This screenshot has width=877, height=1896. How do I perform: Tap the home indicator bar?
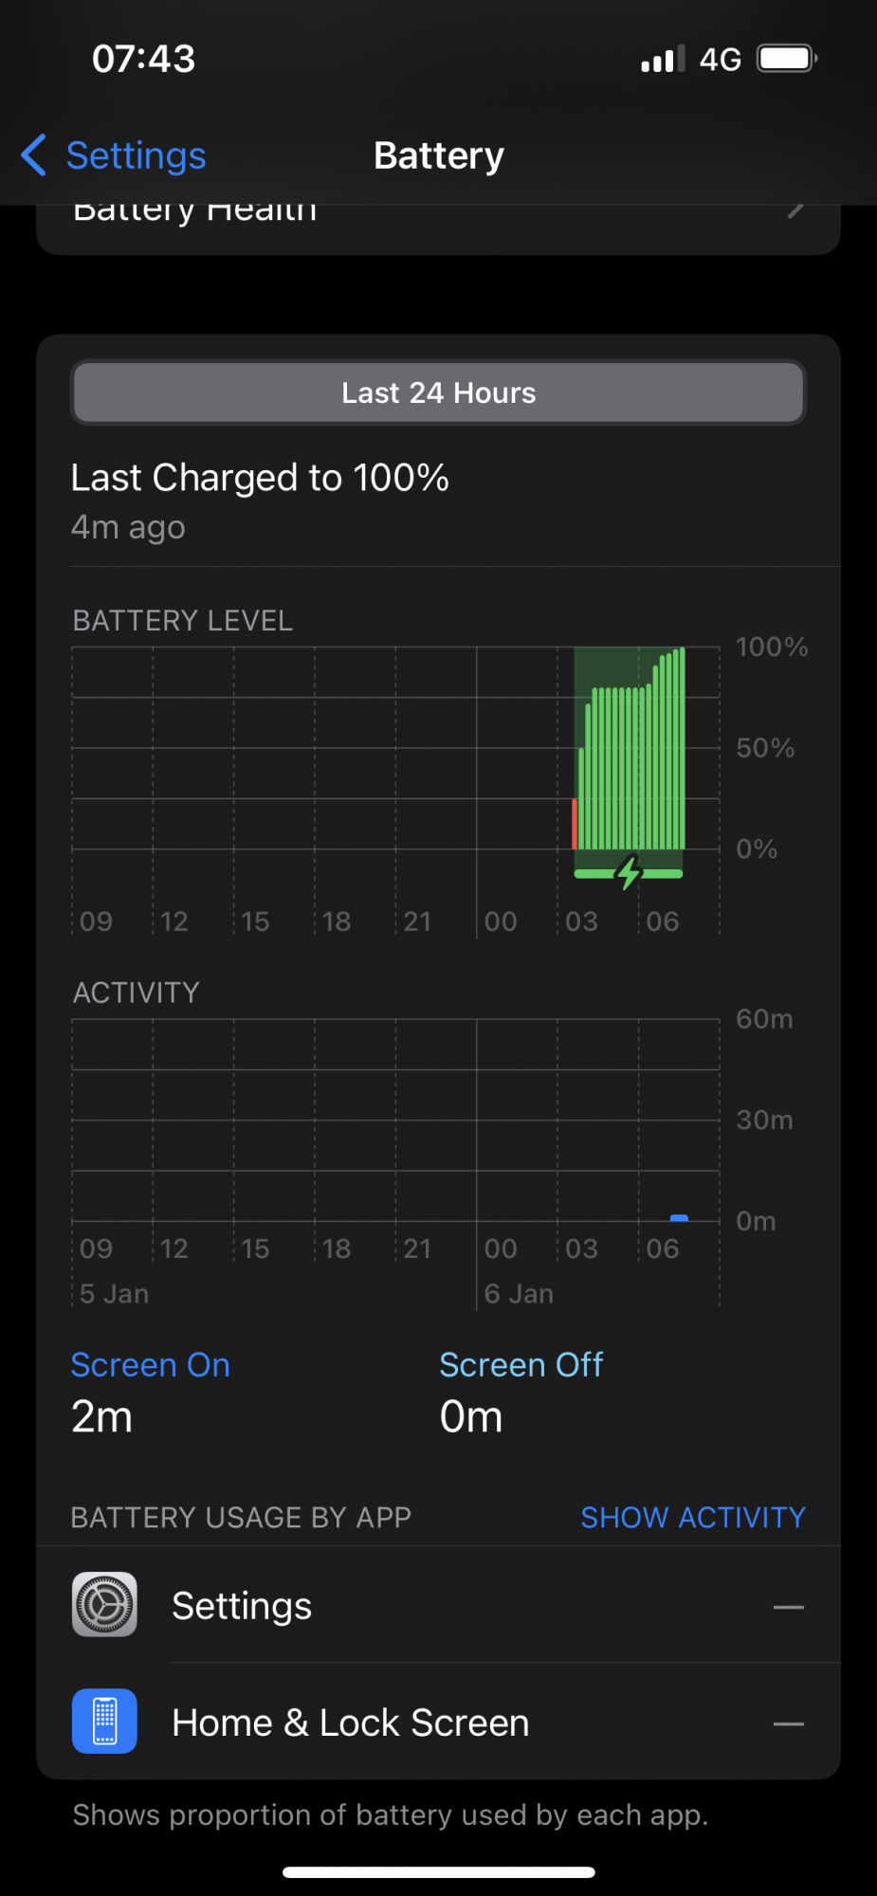pos(438,1872)
